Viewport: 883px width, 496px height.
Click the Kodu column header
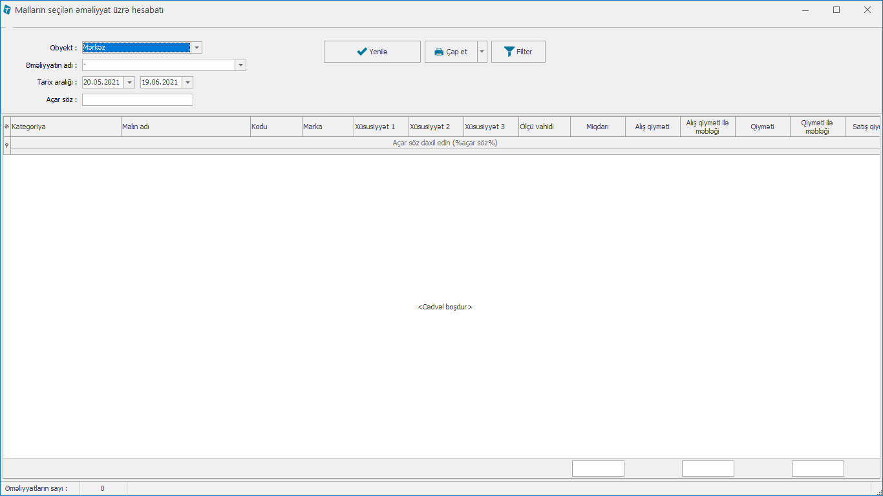[x=276, y=127]
